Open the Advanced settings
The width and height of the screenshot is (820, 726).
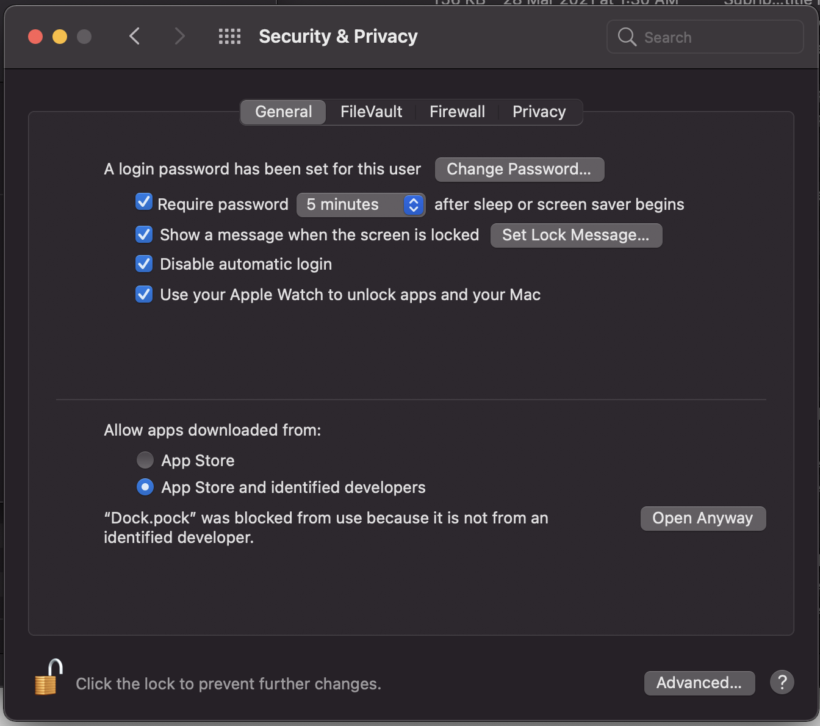point(699,683)
